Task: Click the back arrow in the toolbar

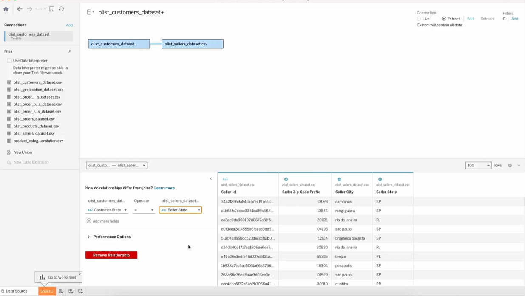Action: pos(20,9)
